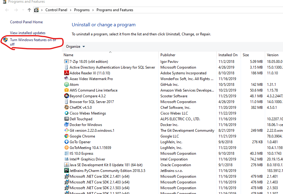Click the Java SE Development Kit icon

[x=66, y=165]
